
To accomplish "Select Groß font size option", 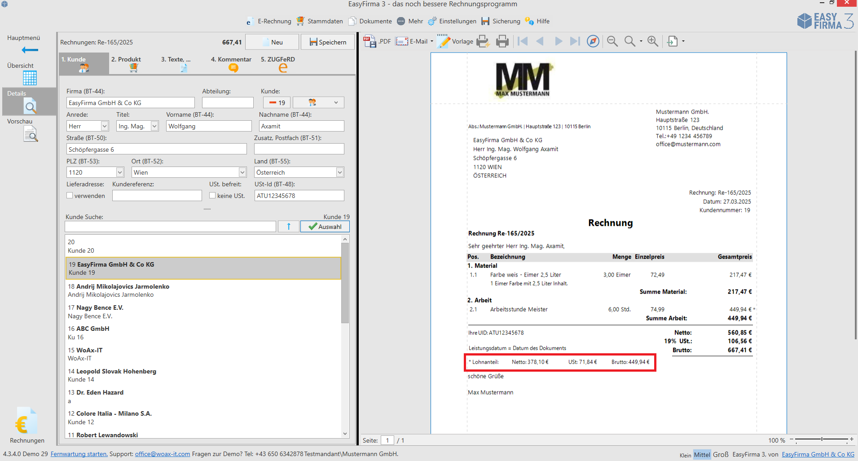I will click(x=721, y=454).
